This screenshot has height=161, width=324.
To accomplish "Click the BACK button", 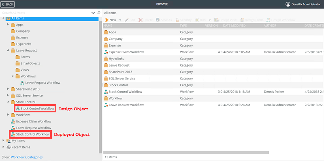I will [x=8, y=4].
